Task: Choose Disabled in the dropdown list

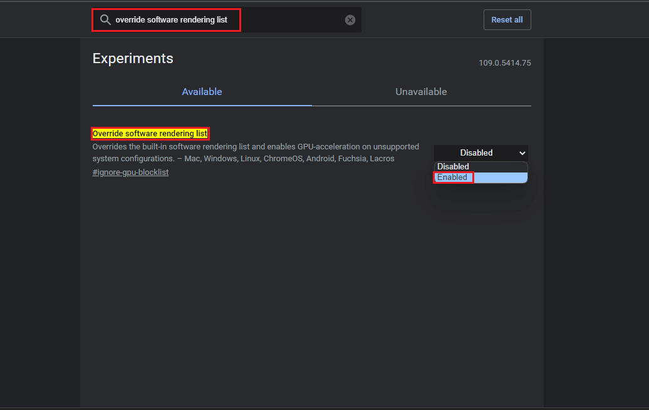Action: [x=480, y=166]
